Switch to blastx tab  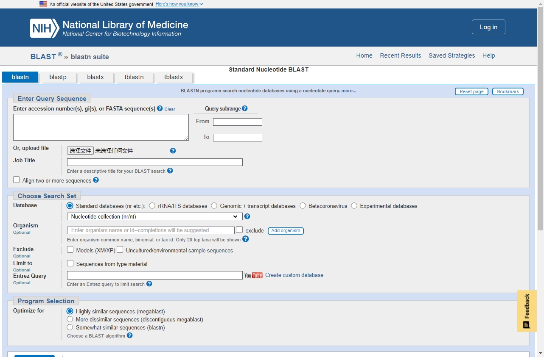(x=95, y=77)
